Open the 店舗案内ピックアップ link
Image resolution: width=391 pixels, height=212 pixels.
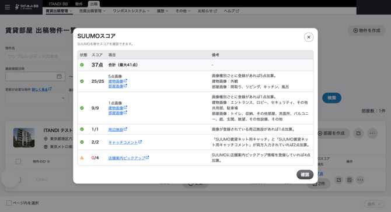pyautogui.click(x=128, y=158)
